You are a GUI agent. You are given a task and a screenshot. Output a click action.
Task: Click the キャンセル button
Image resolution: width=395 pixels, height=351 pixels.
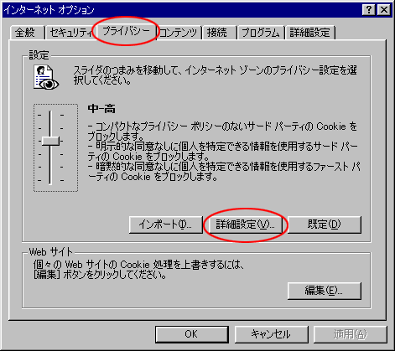click(x=271, y=334)
